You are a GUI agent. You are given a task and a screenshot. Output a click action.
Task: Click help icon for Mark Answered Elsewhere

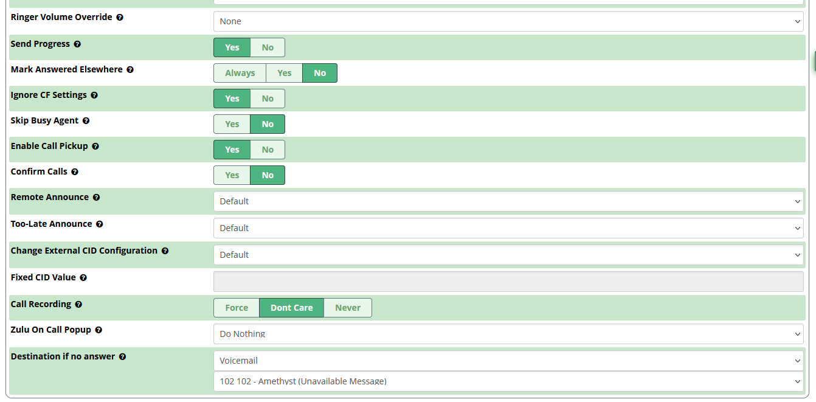coord(130,70)
